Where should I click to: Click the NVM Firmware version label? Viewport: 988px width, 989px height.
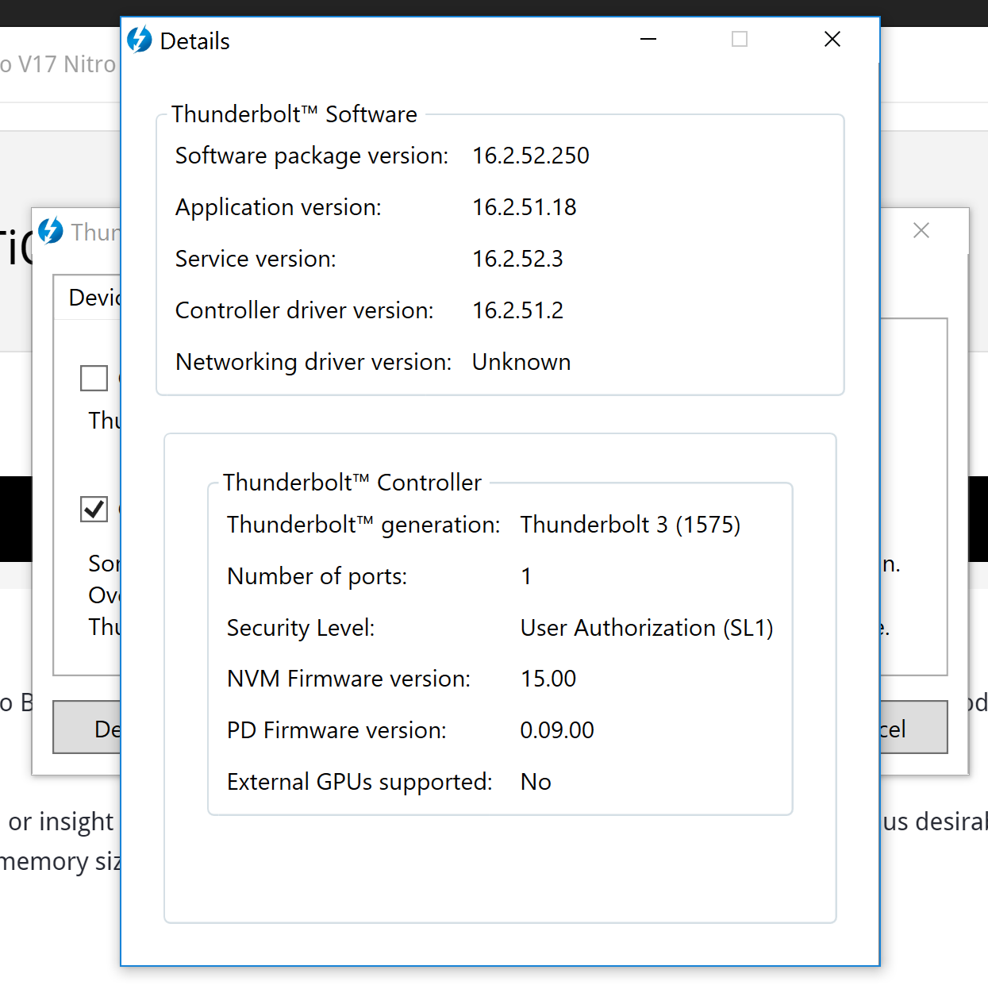(349, 679)
